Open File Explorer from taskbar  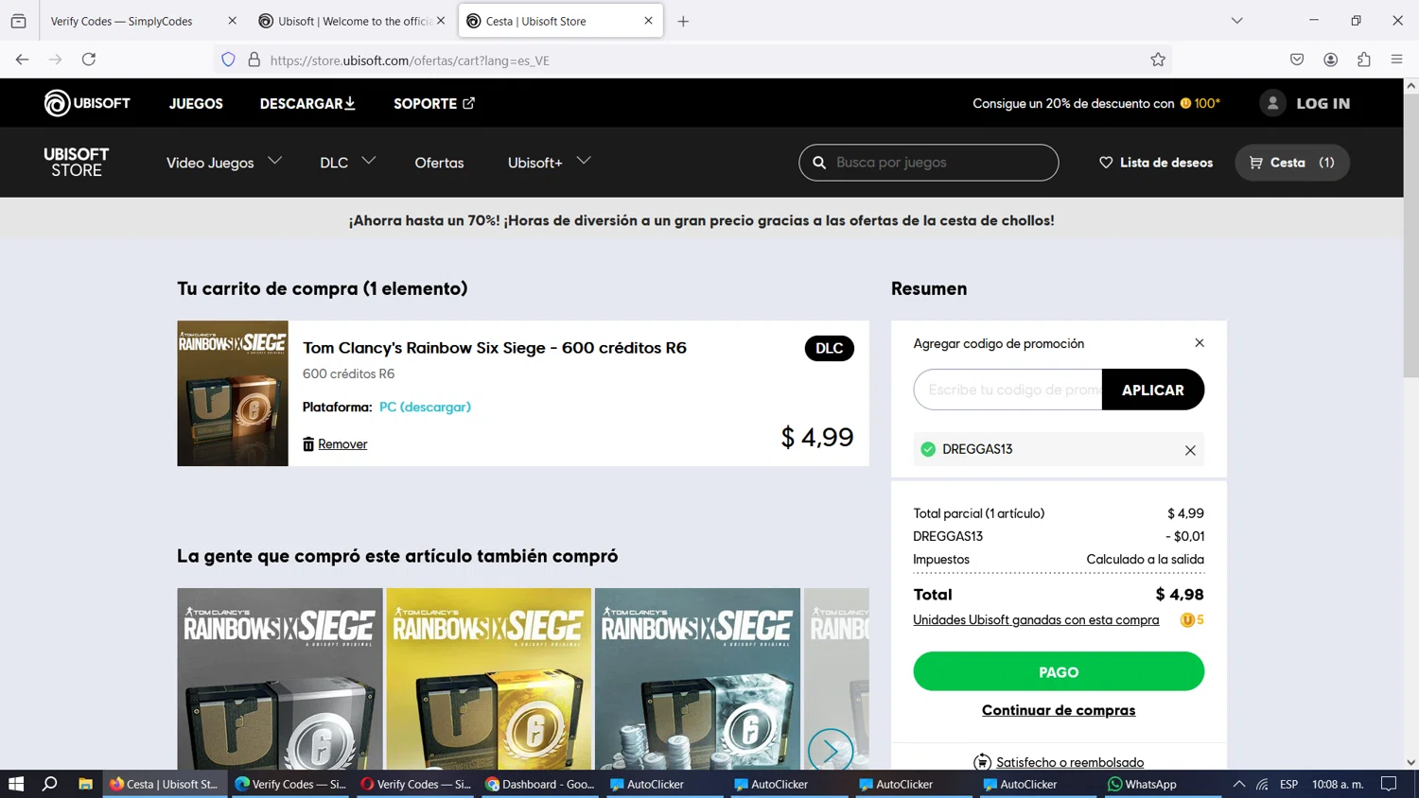pyautogui.click(x=85, y=784)
